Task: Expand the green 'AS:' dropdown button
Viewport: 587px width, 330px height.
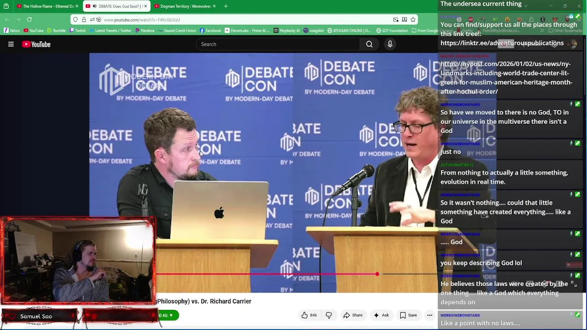Action: point(166,315)
